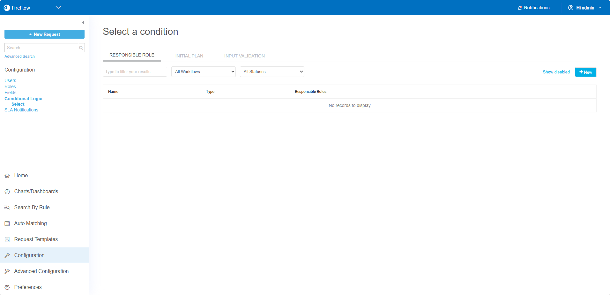Click the Home house icon
Screen dimensions: 610x295
click(7, 176)
